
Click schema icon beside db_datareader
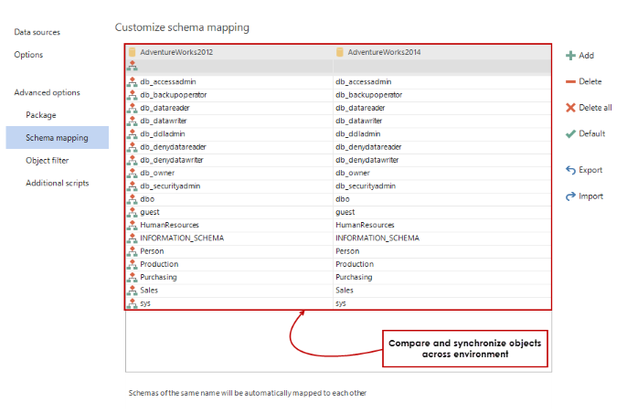click(x=132, y=108)
